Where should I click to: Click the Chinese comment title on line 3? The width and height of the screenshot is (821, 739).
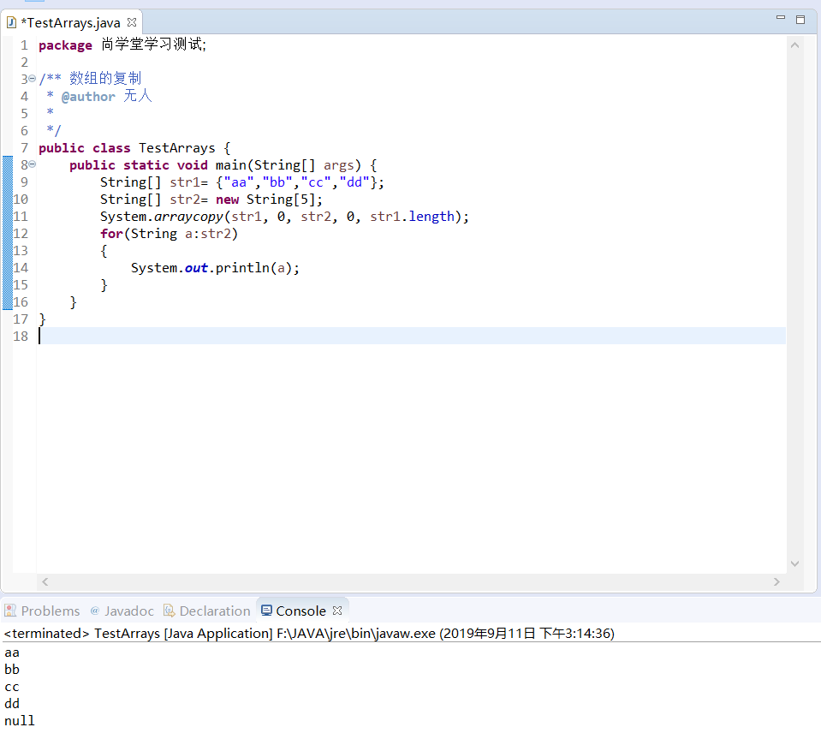point(105,79)
